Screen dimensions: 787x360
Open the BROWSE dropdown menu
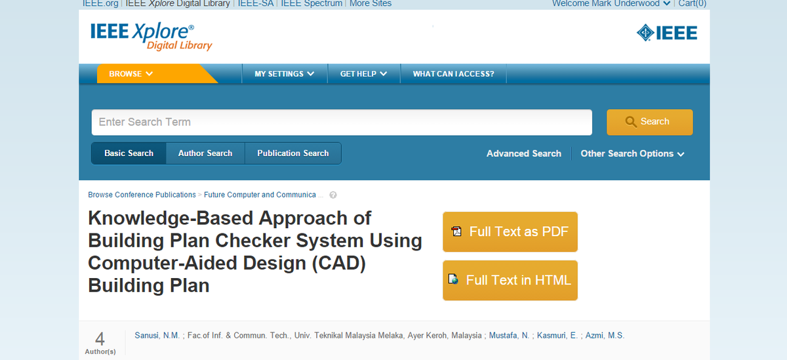tap(131, 74)
